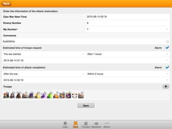The image size is (172, 129).
Task: Open the Clan home tab
Action: click(x=65, y=125)
